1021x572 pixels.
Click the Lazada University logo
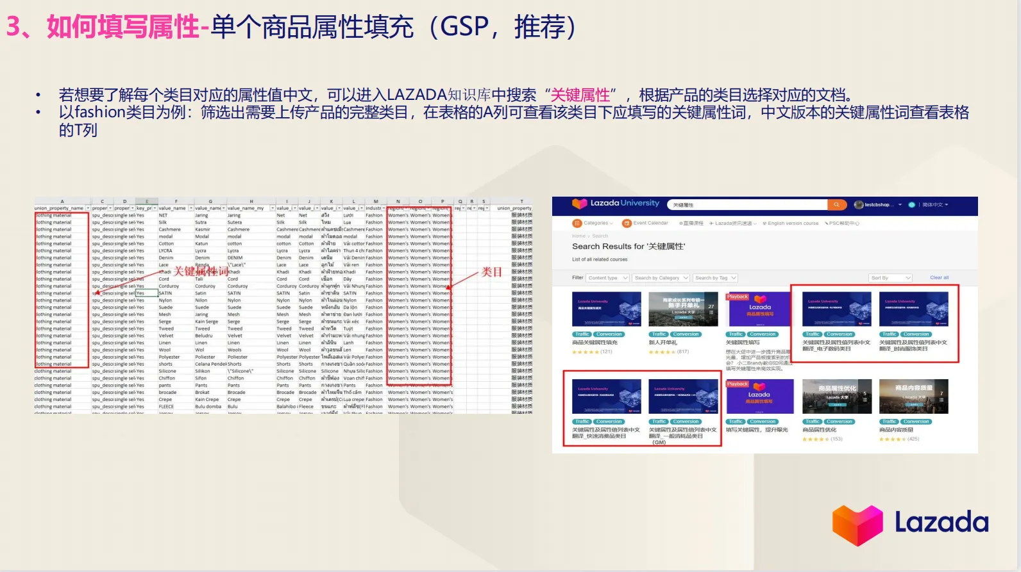(616, 204)
